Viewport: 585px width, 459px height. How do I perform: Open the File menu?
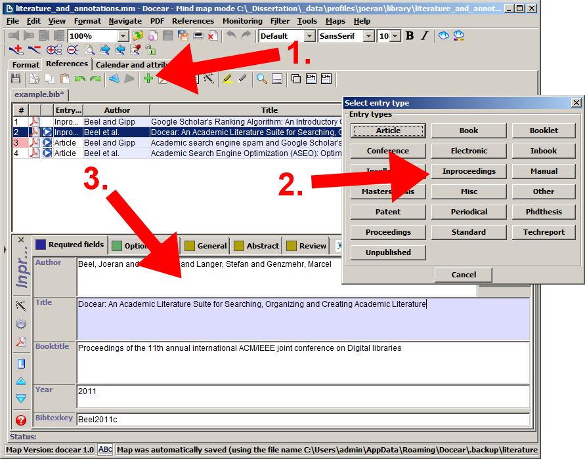click(13, 21)
